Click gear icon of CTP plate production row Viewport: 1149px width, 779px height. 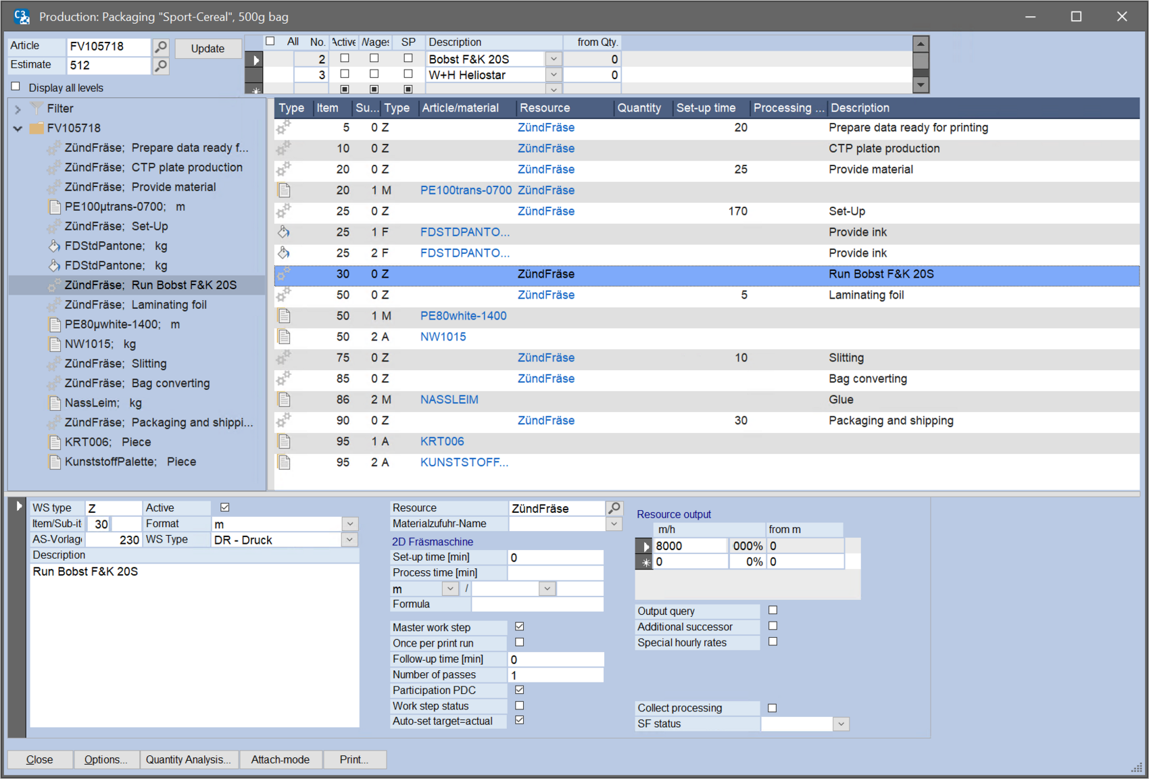[284, 149]
